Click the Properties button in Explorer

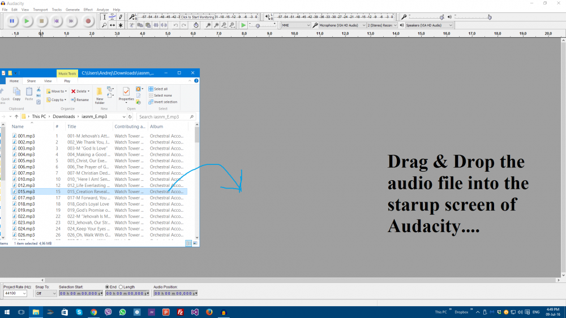pos(126,94)
